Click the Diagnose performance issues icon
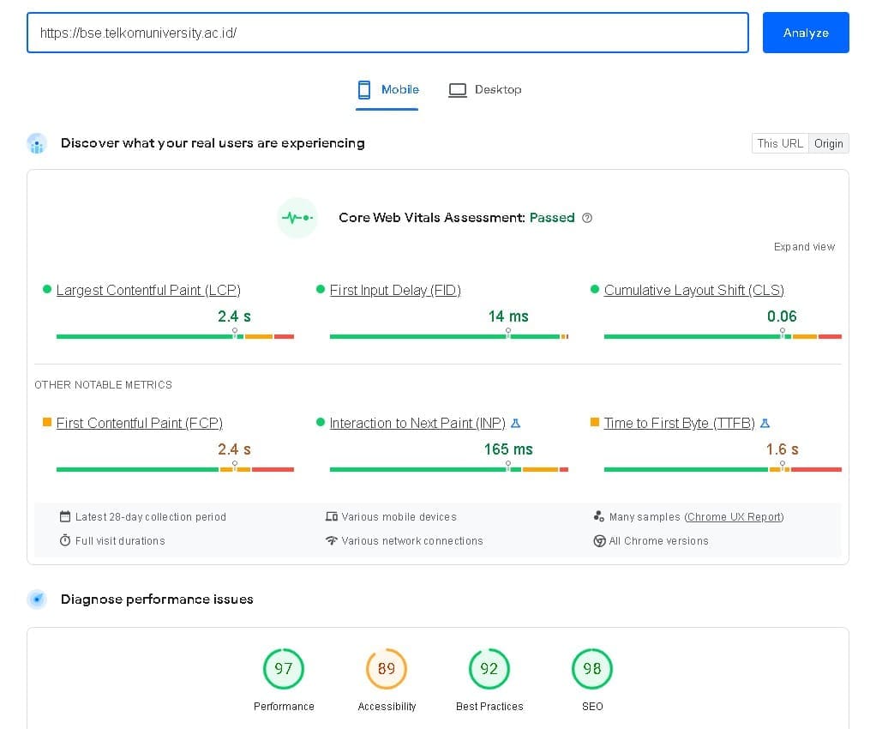Screen dimensions: 876x729 coord(37,599)
